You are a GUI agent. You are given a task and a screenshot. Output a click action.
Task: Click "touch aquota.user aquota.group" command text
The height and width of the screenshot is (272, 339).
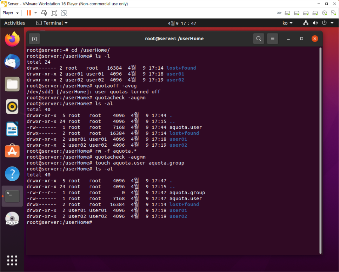click(x=140, y=163)
